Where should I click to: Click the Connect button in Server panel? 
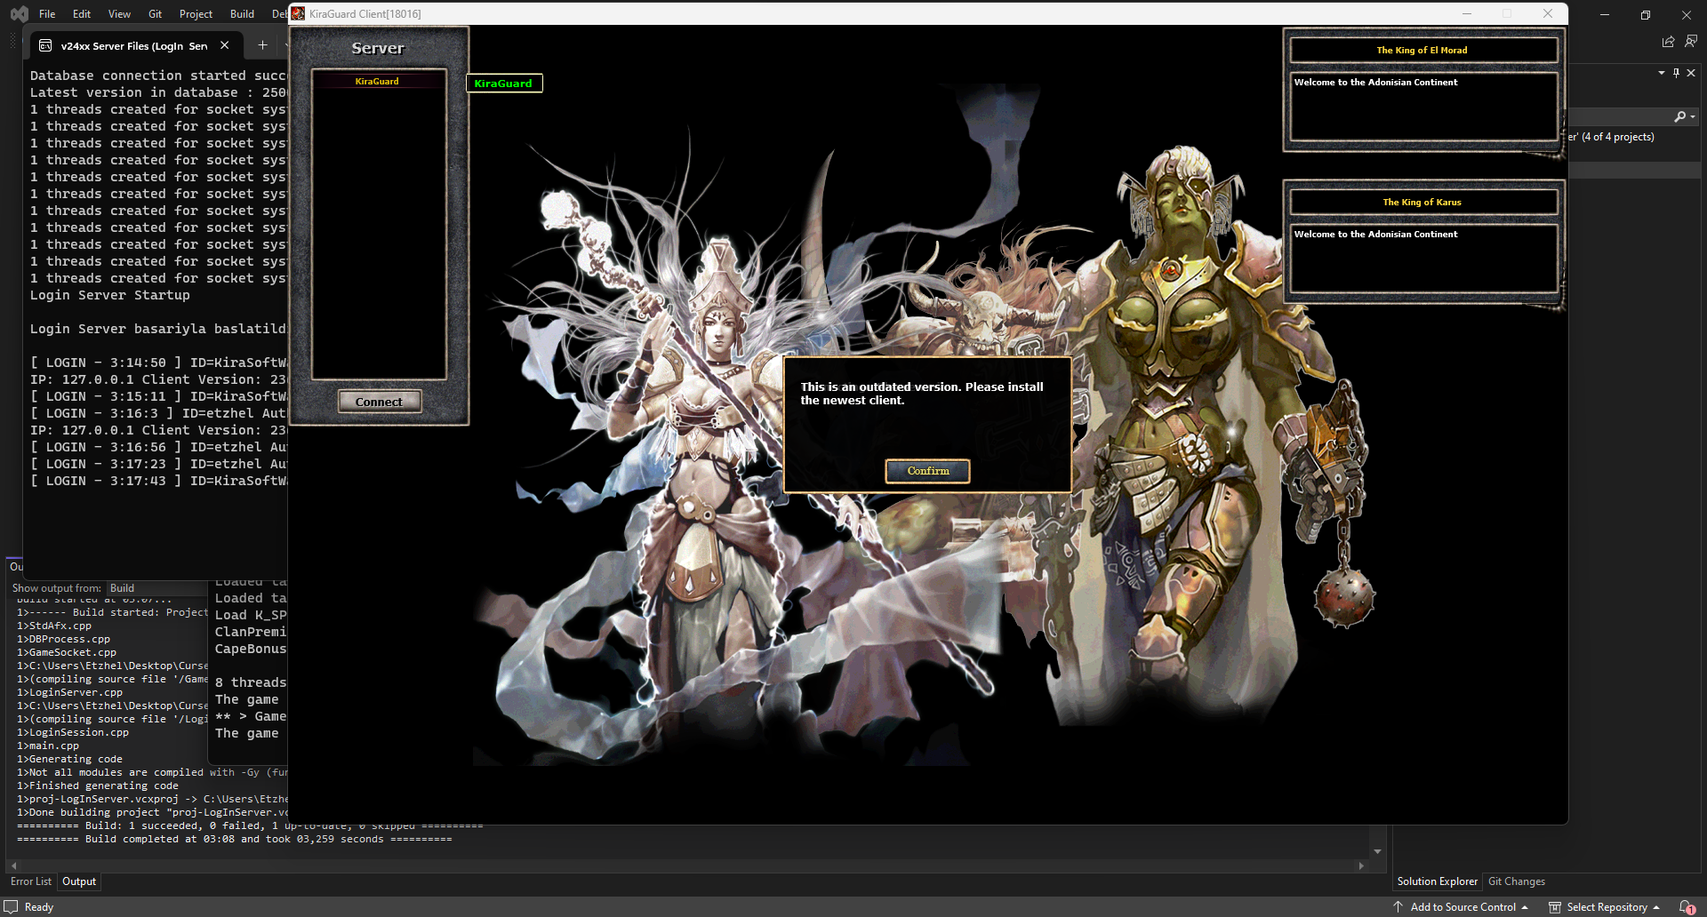click(x=379, y=402)
